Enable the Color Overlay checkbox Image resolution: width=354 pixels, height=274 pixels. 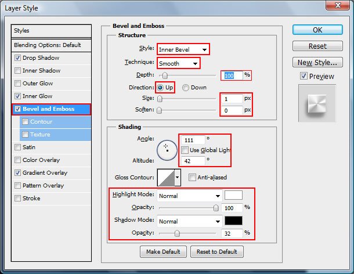[17, 160]
